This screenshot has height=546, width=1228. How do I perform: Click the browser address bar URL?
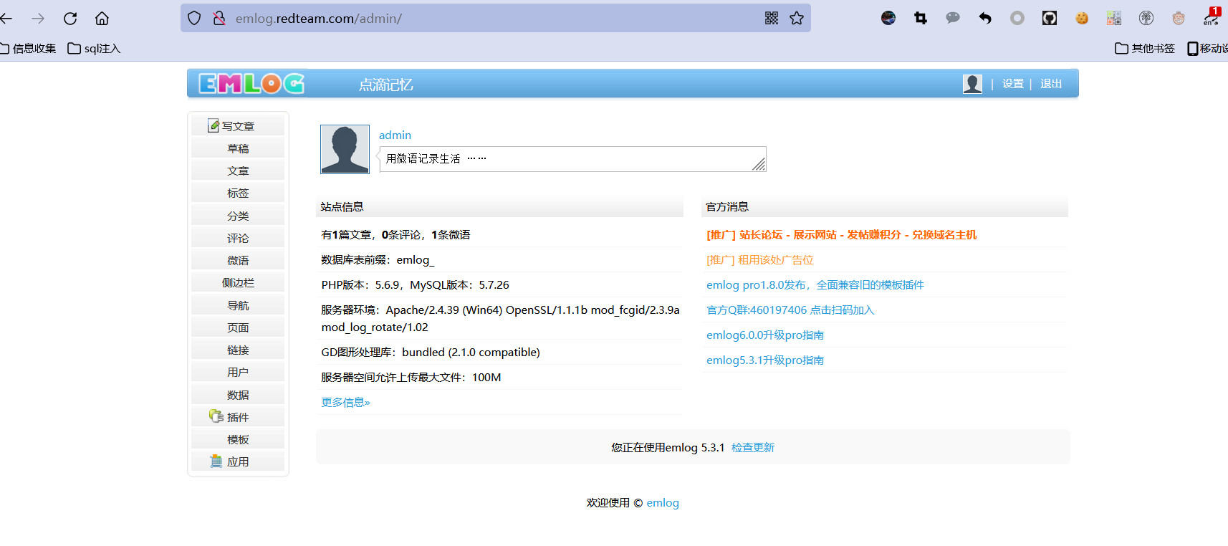click(x=319, y=19)
